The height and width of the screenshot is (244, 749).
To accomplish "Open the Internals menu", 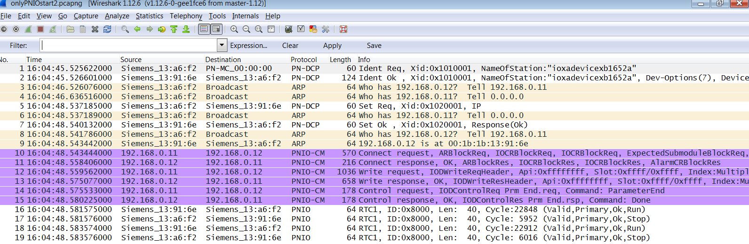I will (x=246, y=16).
